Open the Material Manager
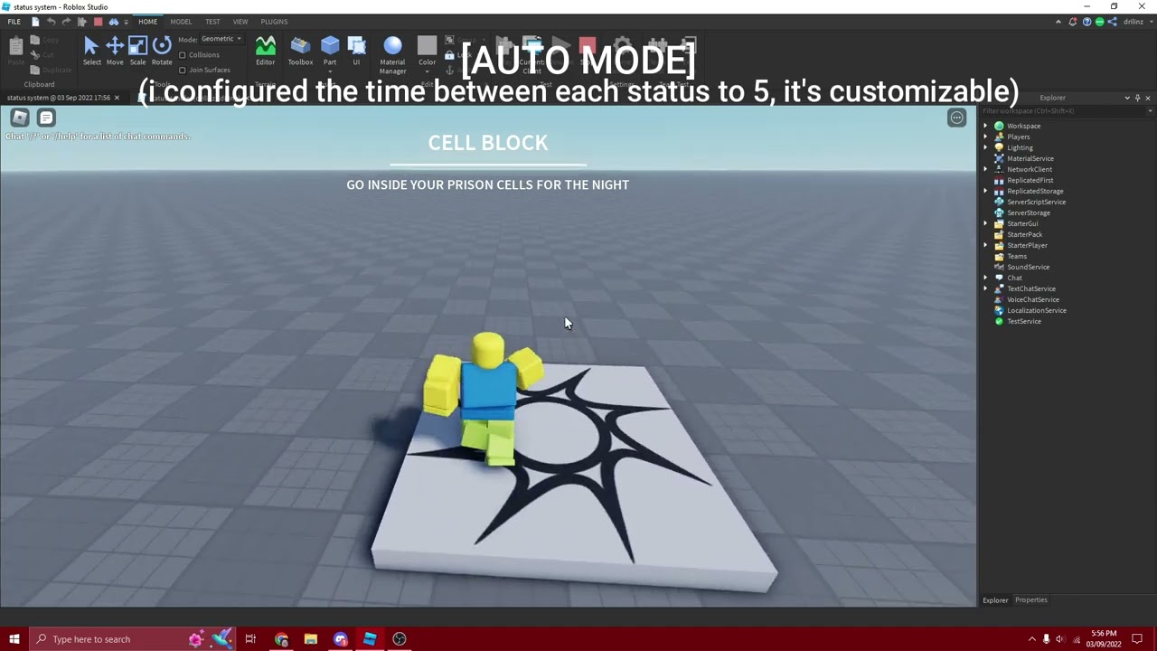Viewport: 1157px width, 651px height. 392,55
